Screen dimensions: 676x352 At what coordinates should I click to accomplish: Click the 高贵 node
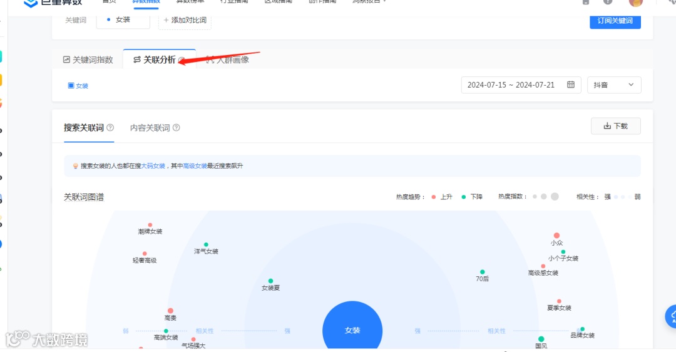[170, 311]
